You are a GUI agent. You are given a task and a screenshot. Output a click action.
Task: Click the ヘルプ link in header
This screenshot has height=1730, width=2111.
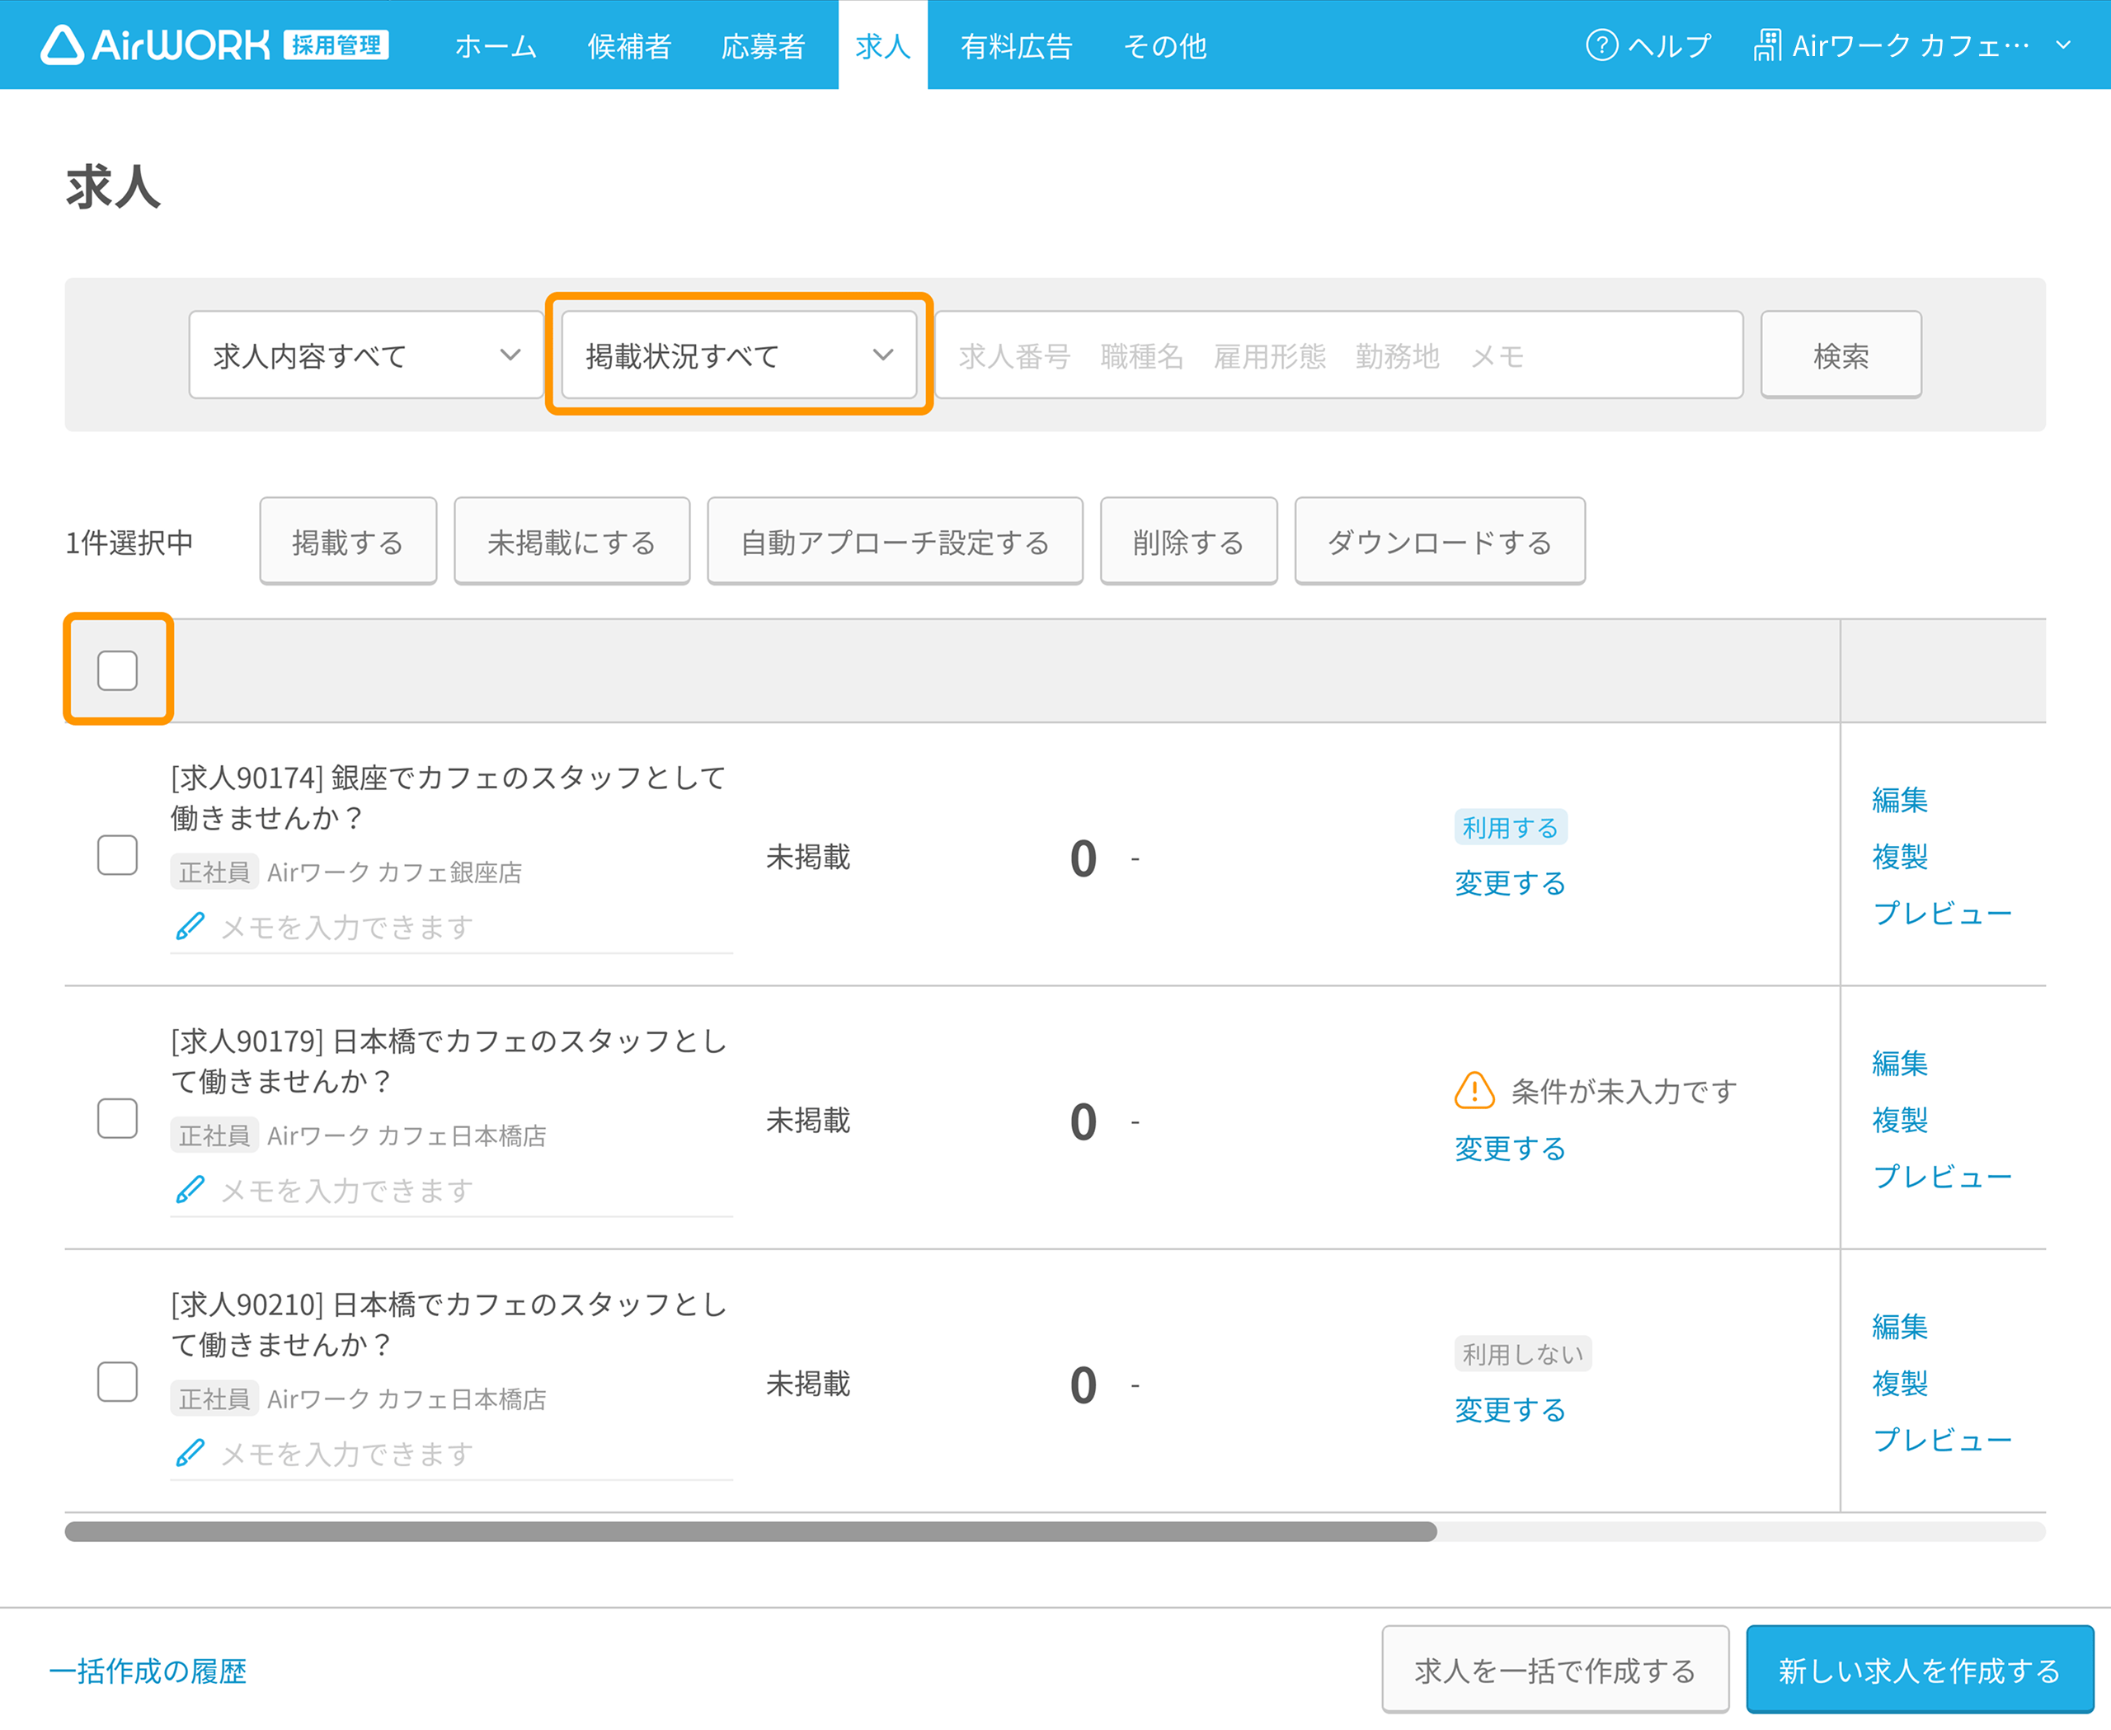tap(1670, 46)
